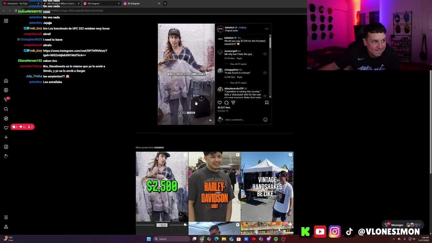This screenshot has width=432, height=243.
Task: Open the Instagram logo home link in sidebar
Action: pos(6,21)
